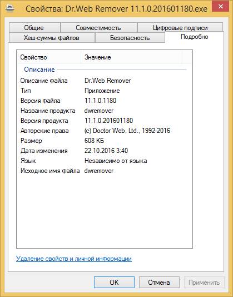Click the Значение column header
This screenshot has height=297, width=233.
point(131,57)
